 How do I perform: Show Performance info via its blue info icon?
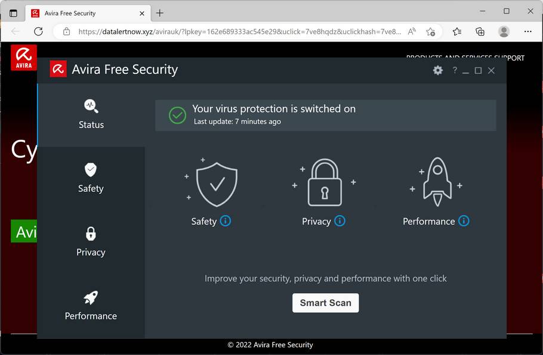464,221
